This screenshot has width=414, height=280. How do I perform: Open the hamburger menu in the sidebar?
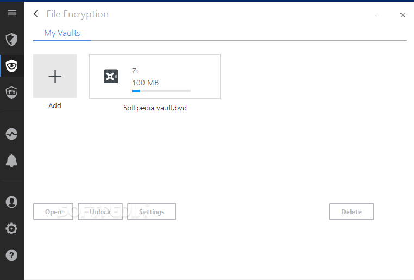click(x=12, y=13)
